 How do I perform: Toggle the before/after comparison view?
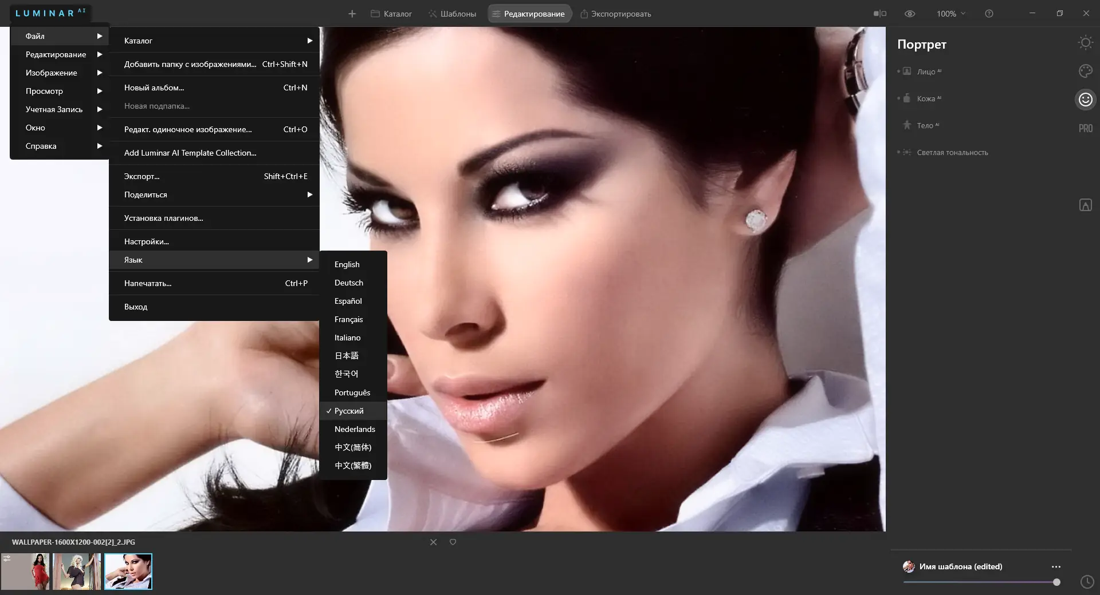tap(880, 13)
